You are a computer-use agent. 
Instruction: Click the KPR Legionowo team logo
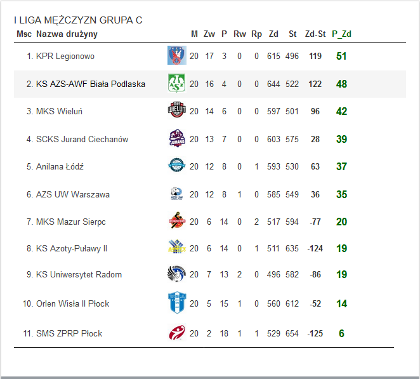tap(176, 56)
